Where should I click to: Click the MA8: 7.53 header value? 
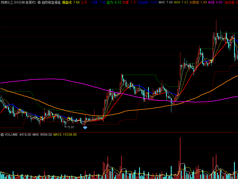click(x=181, y=2)
